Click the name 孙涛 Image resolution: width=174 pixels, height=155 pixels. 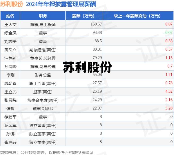tap(10, 134)
